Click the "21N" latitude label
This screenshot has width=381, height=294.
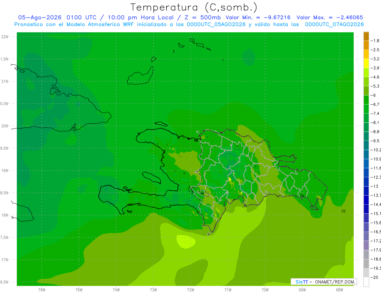tap(5, 82)
